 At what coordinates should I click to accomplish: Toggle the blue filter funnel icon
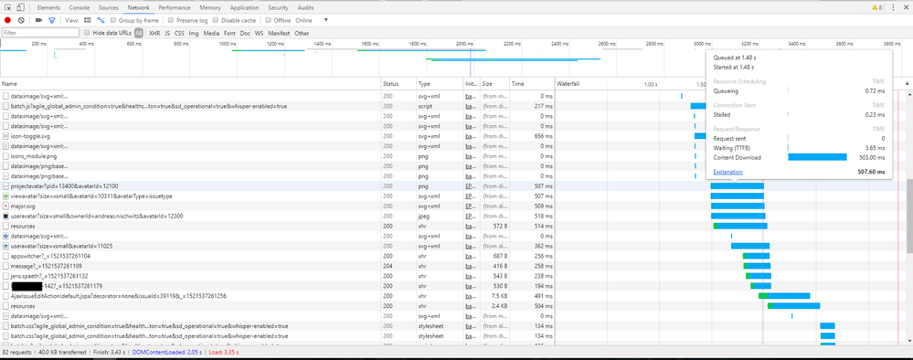pyautogui.click(x=52, y=20)
